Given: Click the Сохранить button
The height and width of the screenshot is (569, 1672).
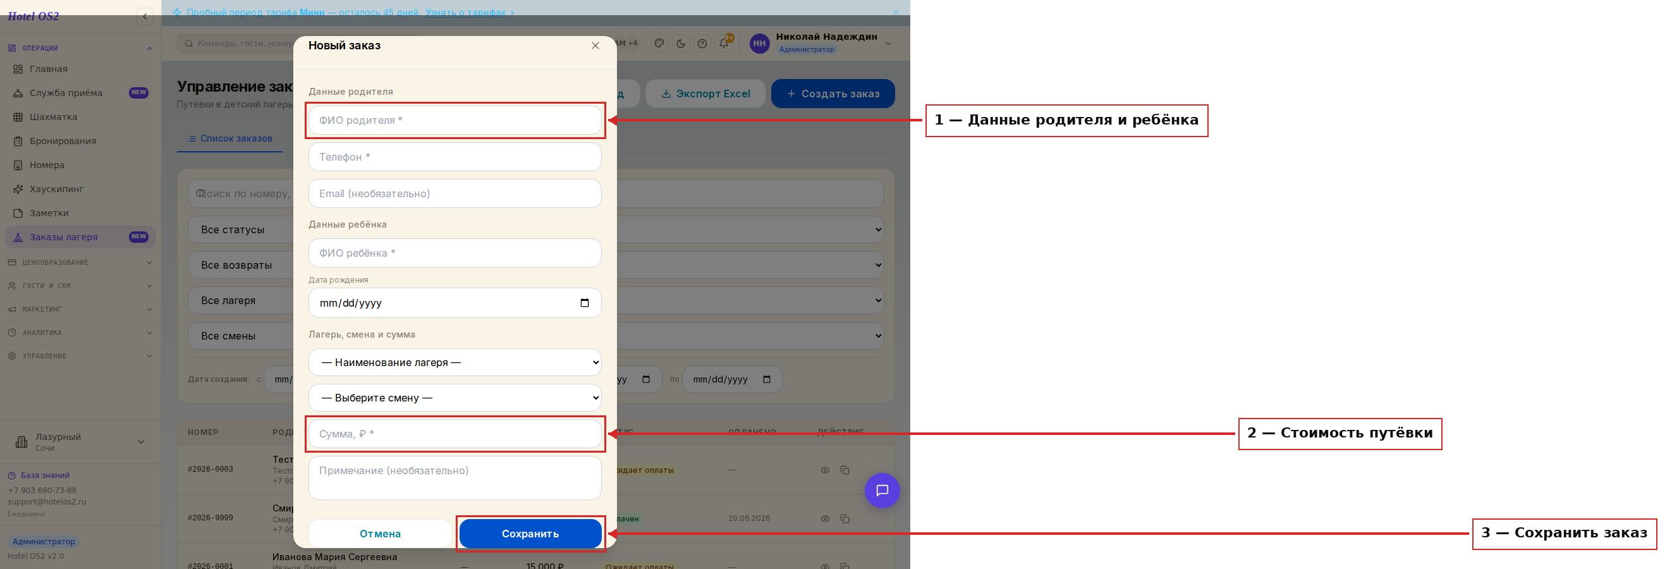Looking at the screenshot, I should coord(530,534).
